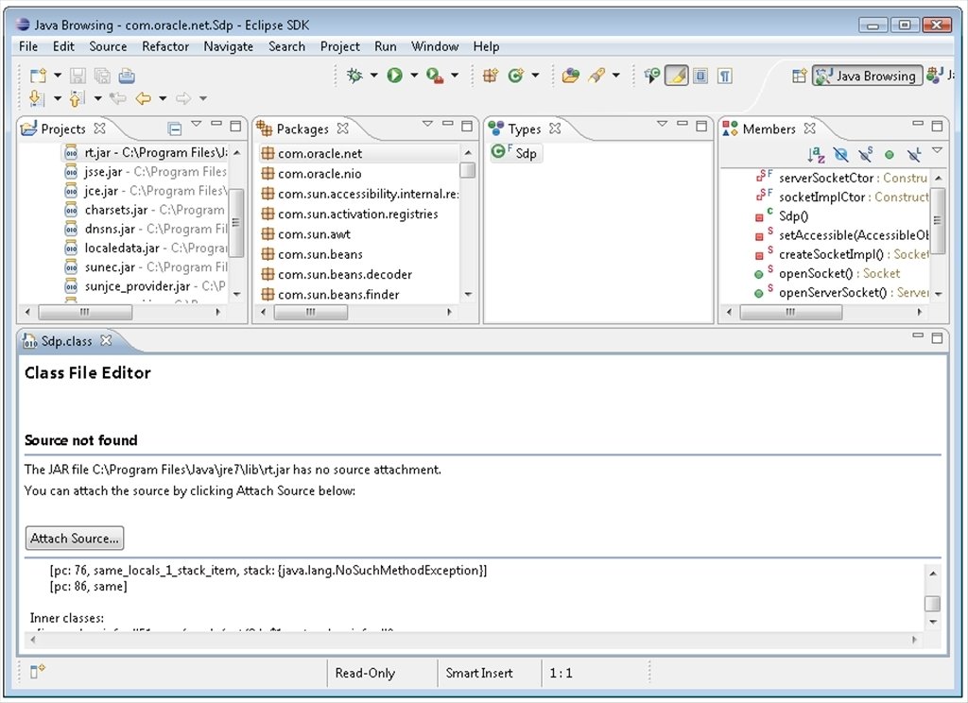Switch to Java Browsing perspective button
The width and height of the screenshot is (968, 703).
868,76
